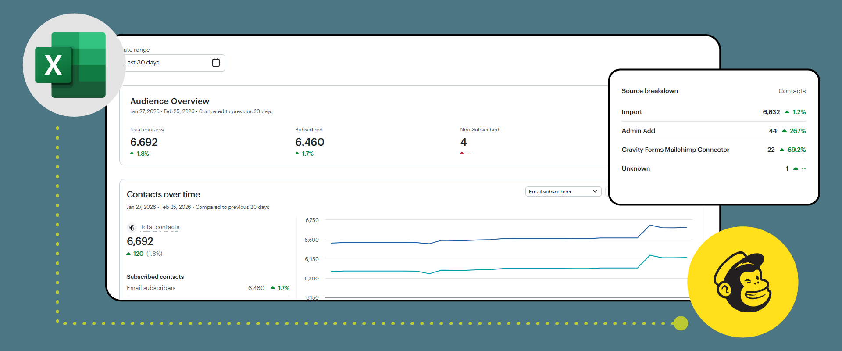
Task: Click the Contacts column header
Action: (792, 91)
